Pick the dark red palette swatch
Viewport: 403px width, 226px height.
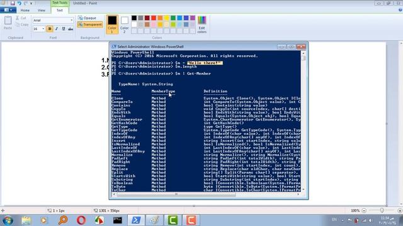(147, 18)
